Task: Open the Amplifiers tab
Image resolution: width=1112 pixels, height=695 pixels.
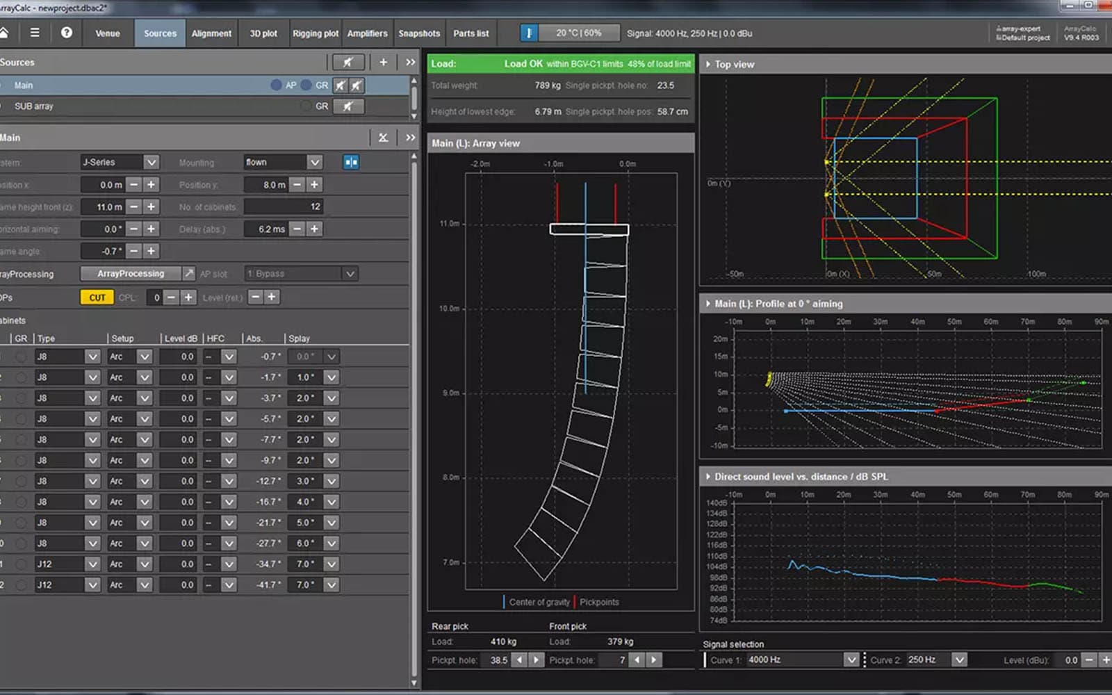Action: point(368,33)
